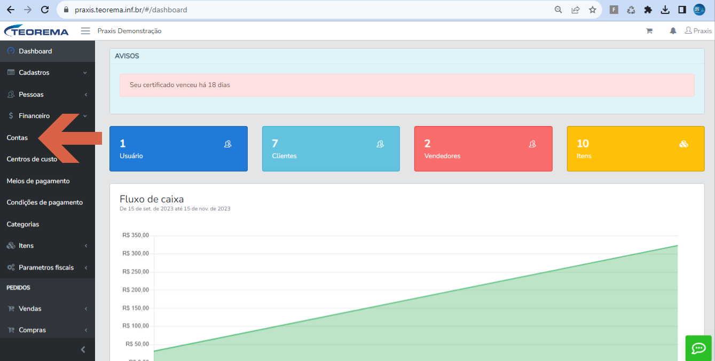Click the browser back arrow
Screen dimensions: 715x361
[11, 10]
